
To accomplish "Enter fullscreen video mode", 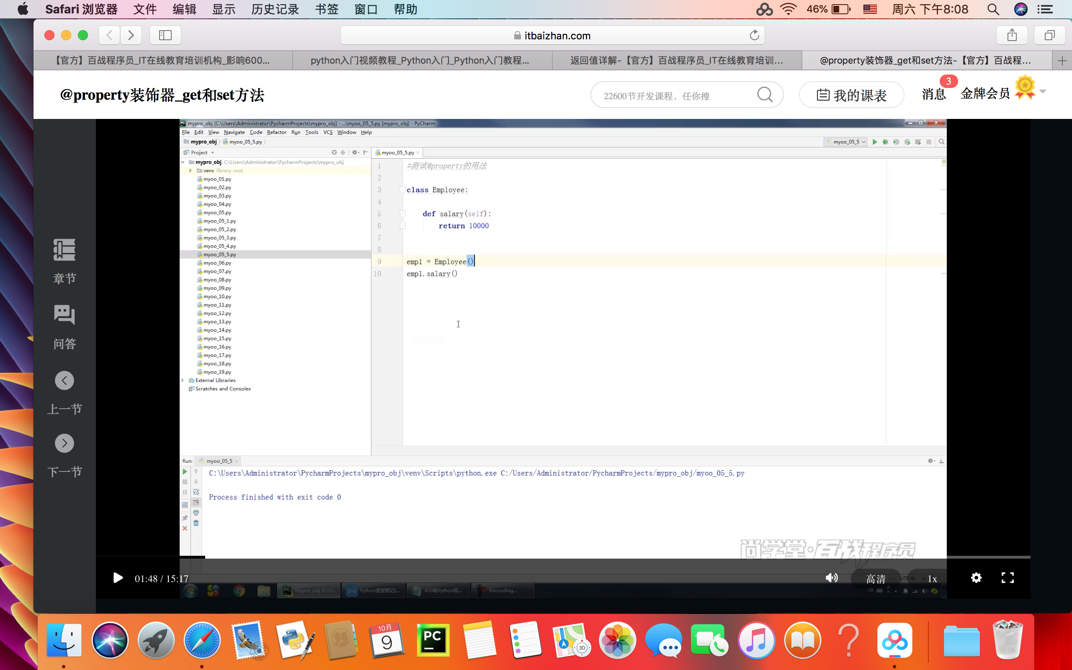I will point(1008,577).
